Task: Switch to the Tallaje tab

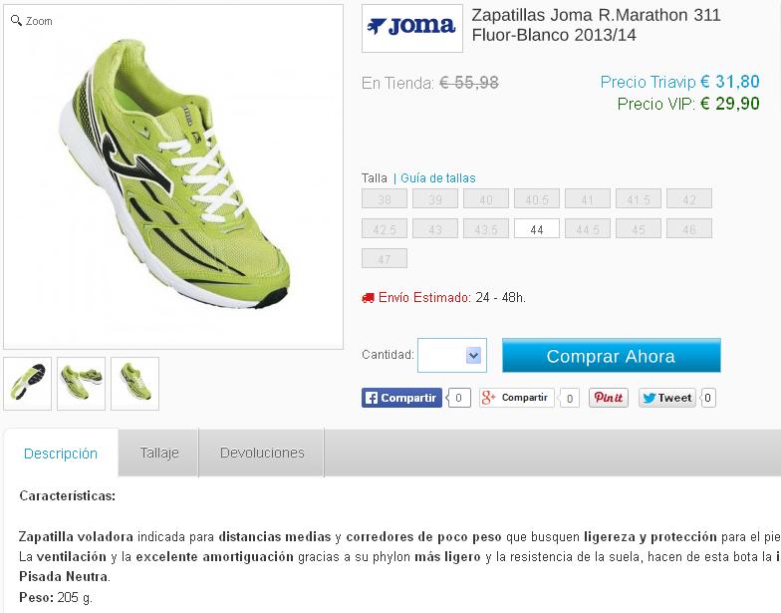Action: [159, 453]
